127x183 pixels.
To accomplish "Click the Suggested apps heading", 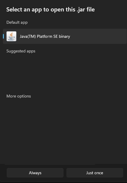I will click(x=21, y=51).
